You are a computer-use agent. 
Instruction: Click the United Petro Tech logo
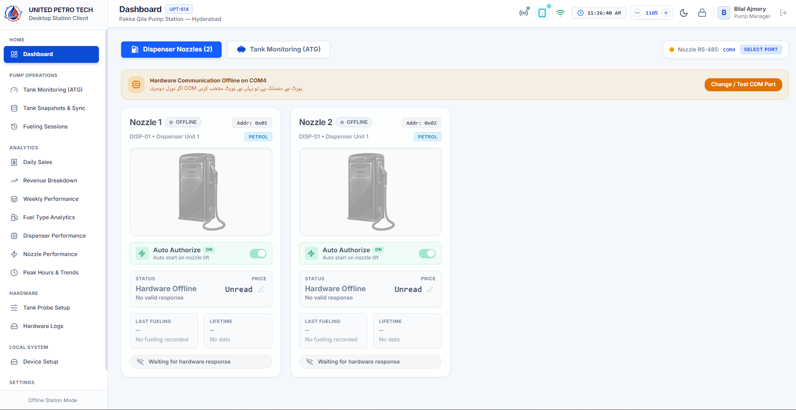pos(13,14)
